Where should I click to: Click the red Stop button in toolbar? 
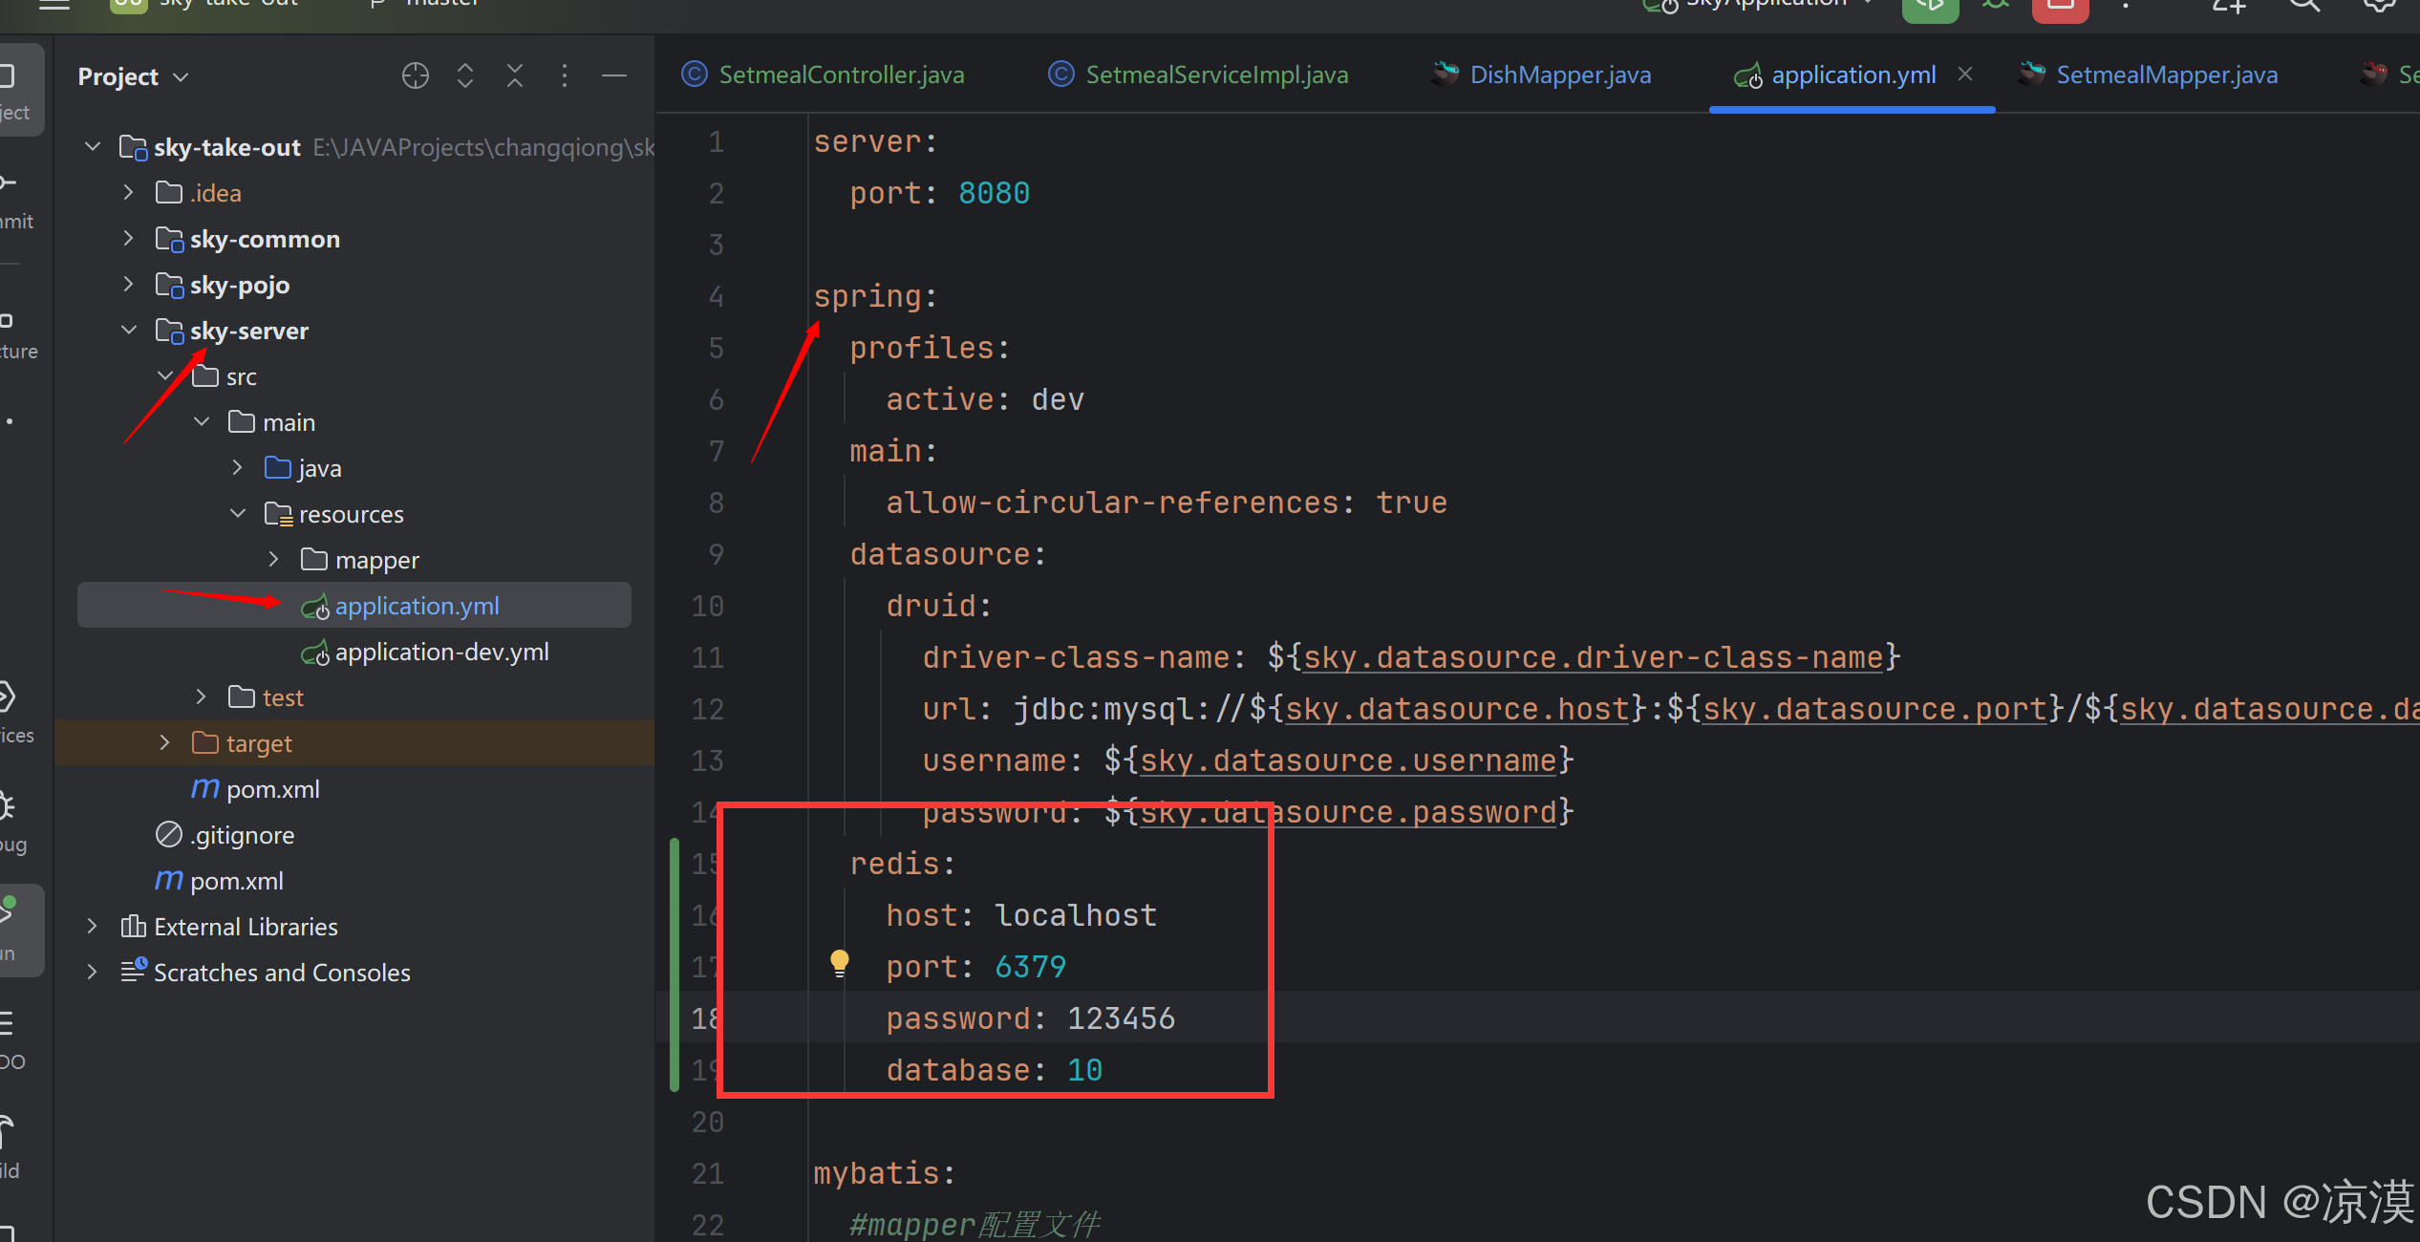(x=2060, y=8)
